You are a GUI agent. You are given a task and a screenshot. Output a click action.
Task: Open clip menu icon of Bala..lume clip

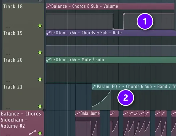point(77,114)
